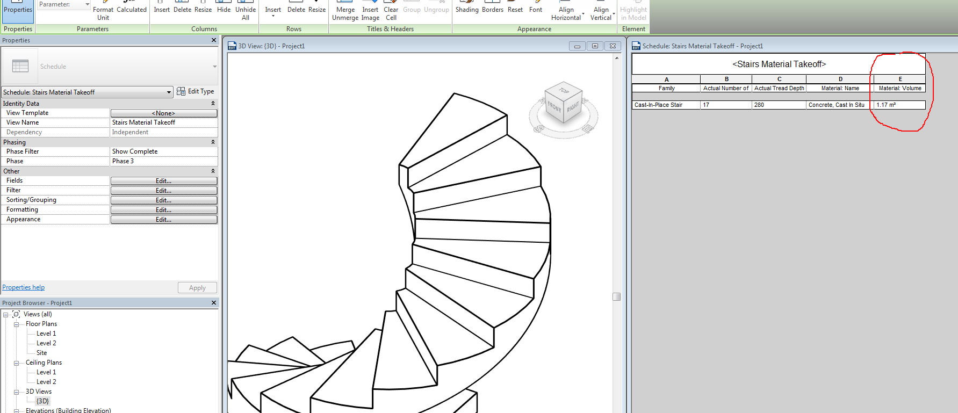
Task: Click the Stairs Material Takeoff title cell
Action: (779, 64)
